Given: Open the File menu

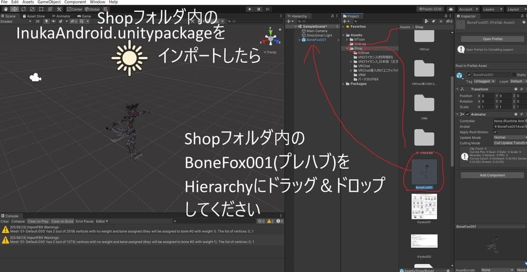Looking at the screenshot, I should tap(4, 2).
